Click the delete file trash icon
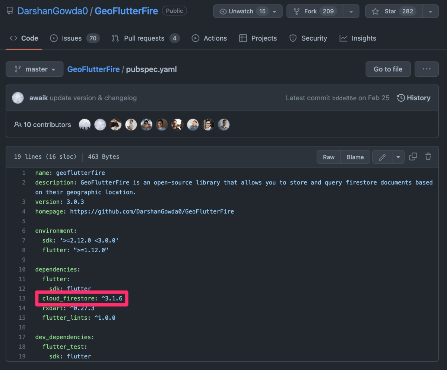This screenshot has width=447, height=370. tap(428, 156)
